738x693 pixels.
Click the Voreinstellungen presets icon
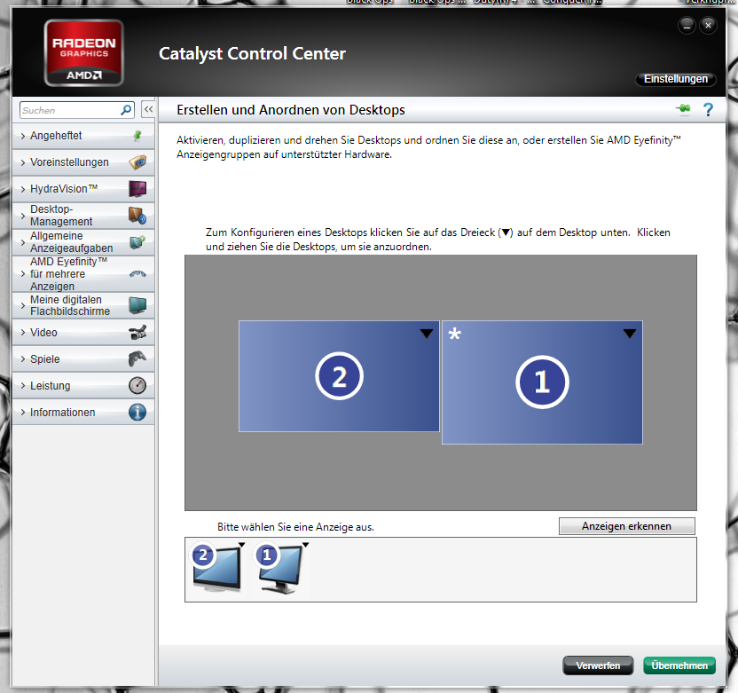137,162
